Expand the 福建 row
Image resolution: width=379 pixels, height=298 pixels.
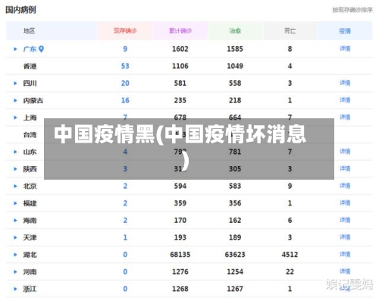tap(15, 203)
